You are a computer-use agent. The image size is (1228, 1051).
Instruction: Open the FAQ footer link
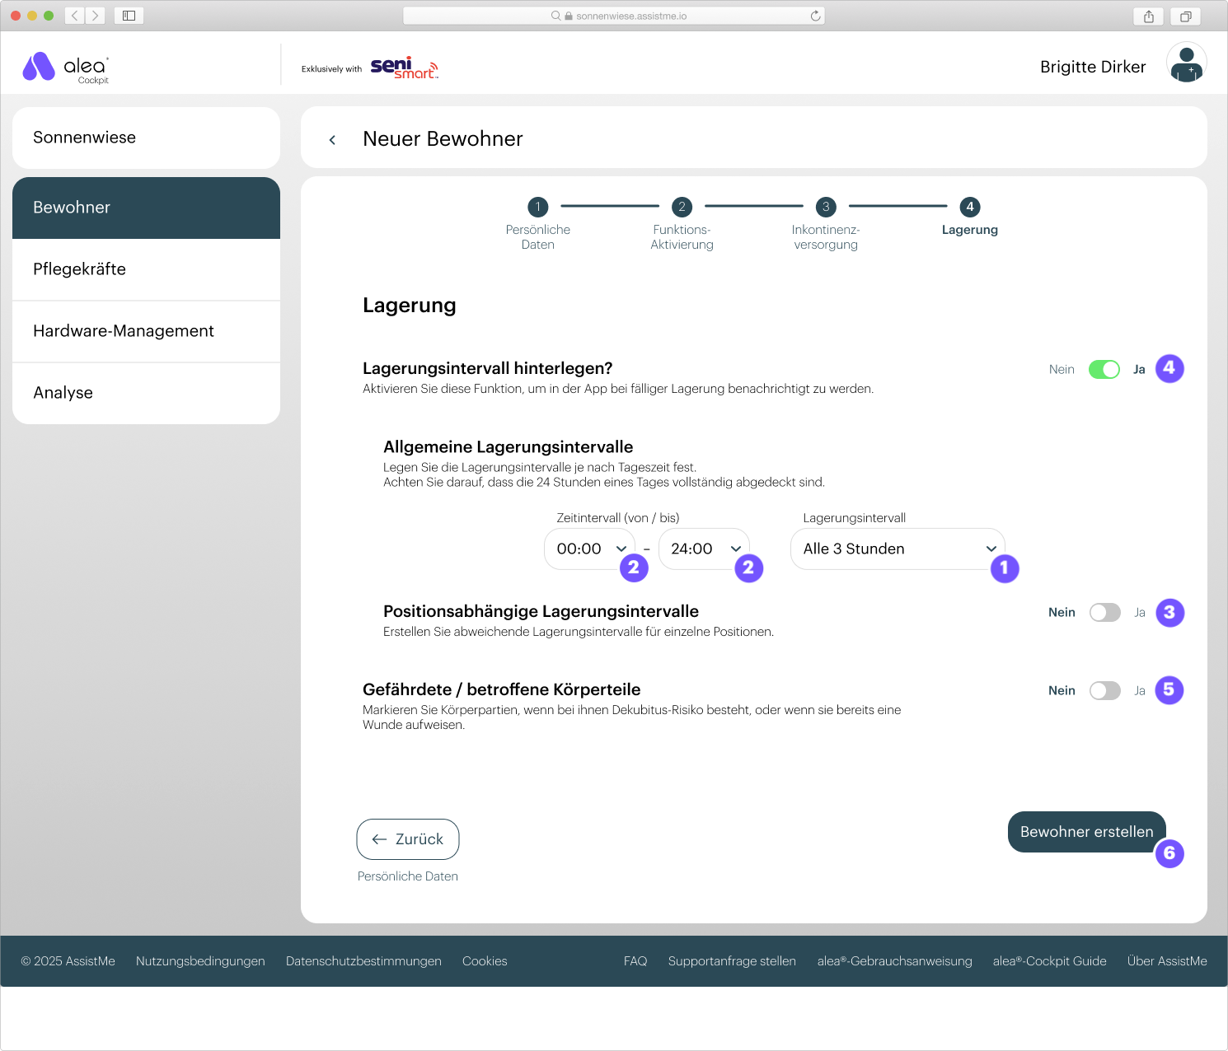635,961
